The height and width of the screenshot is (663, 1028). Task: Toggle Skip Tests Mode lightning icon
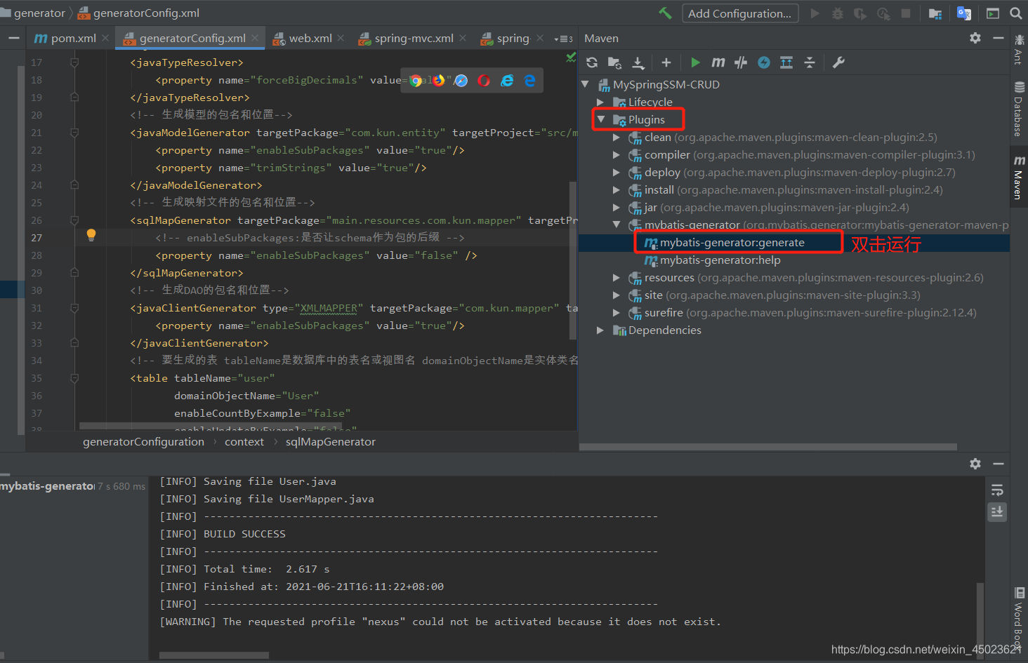click(764, 62)
